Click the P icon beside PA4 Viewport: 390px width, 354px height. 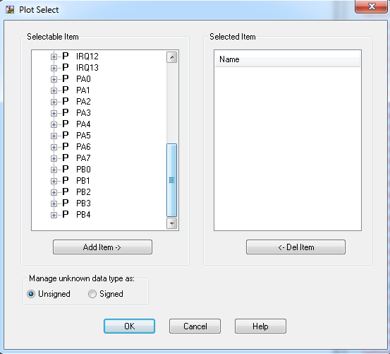click(66, 124)
